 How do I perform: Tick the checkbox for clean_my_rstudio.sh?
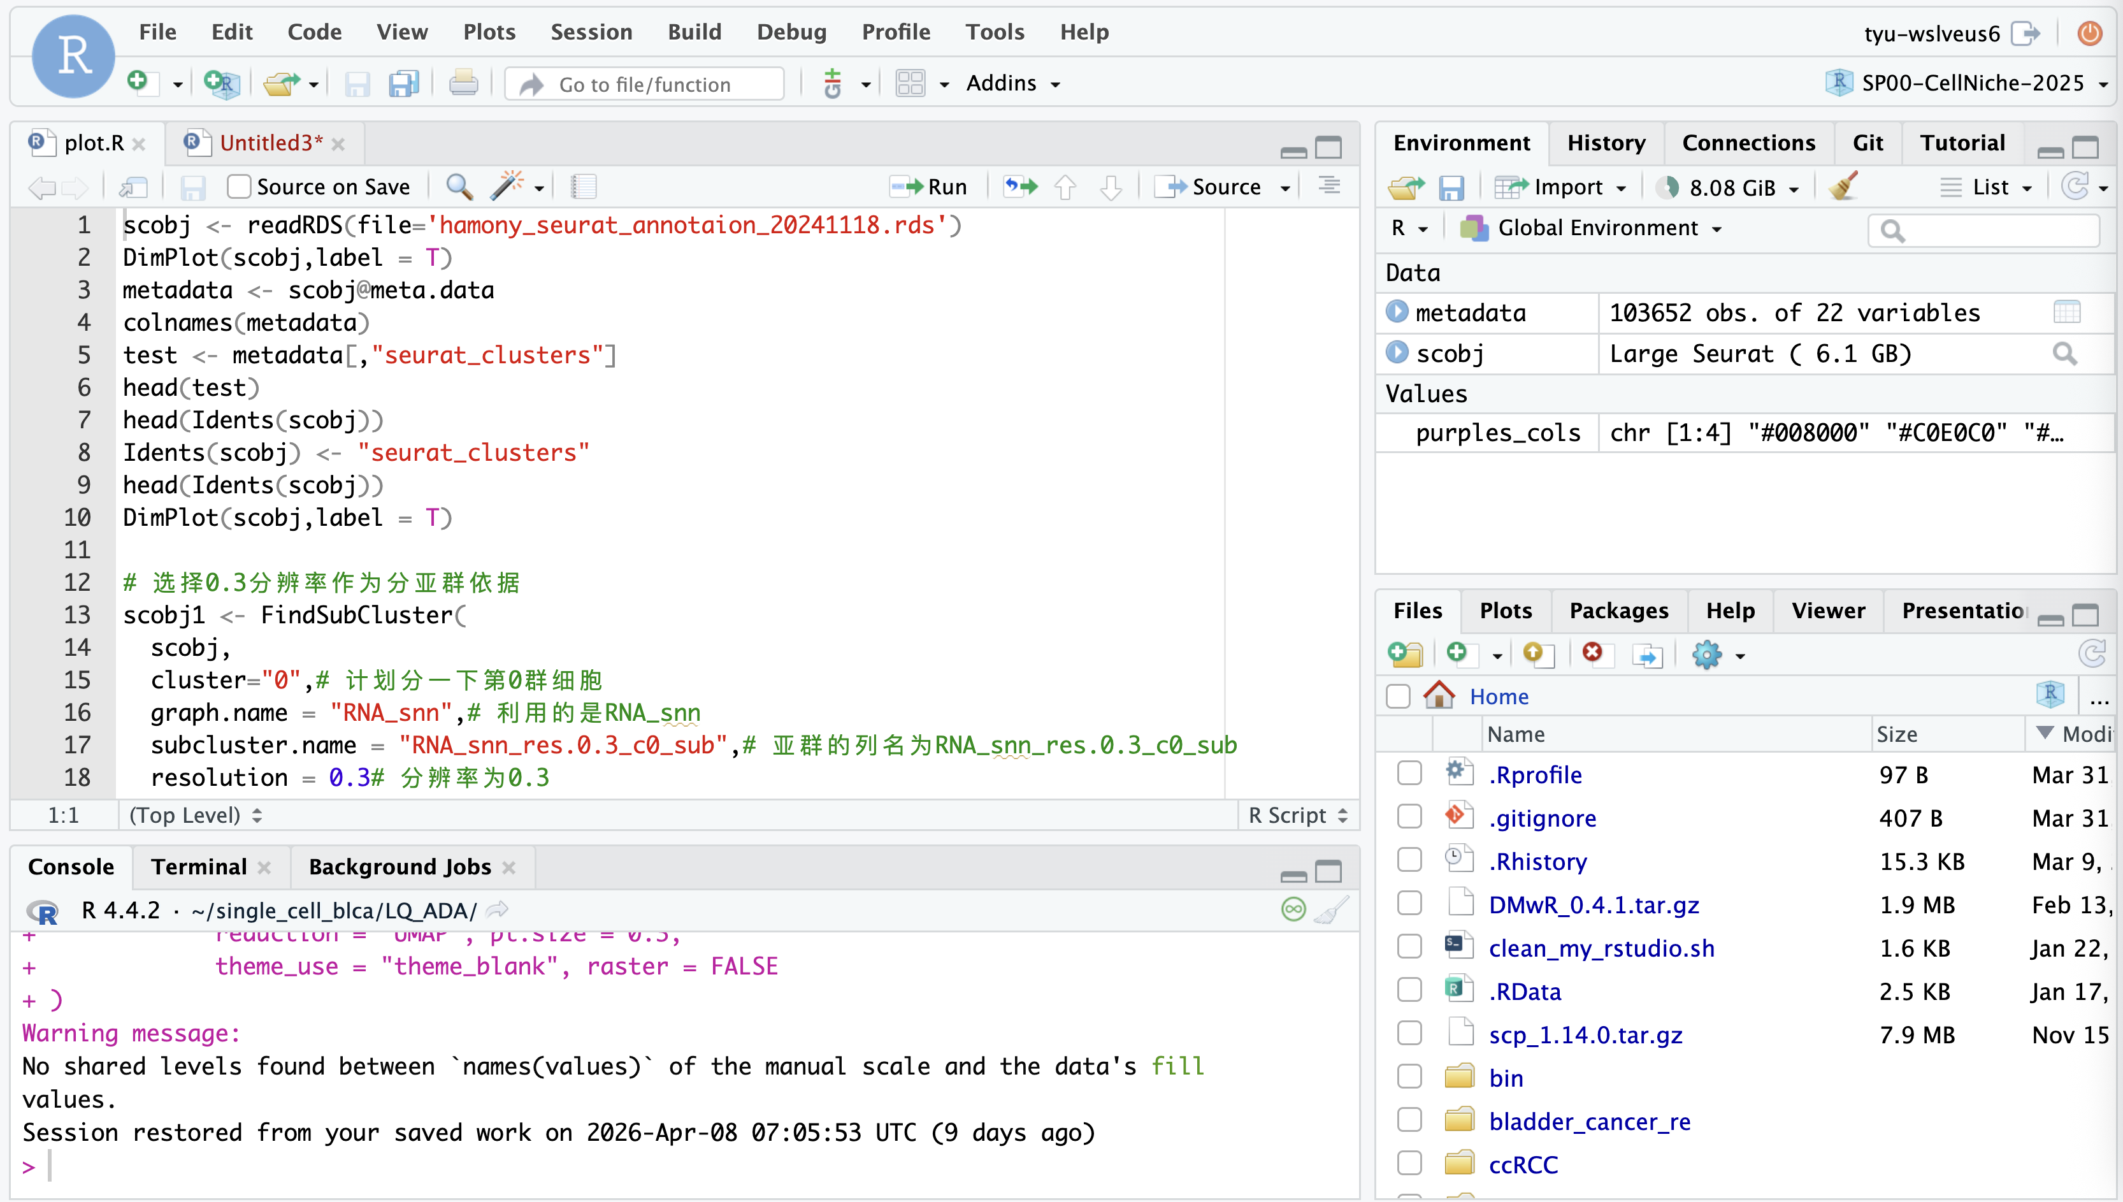[x=1409, y=948]
